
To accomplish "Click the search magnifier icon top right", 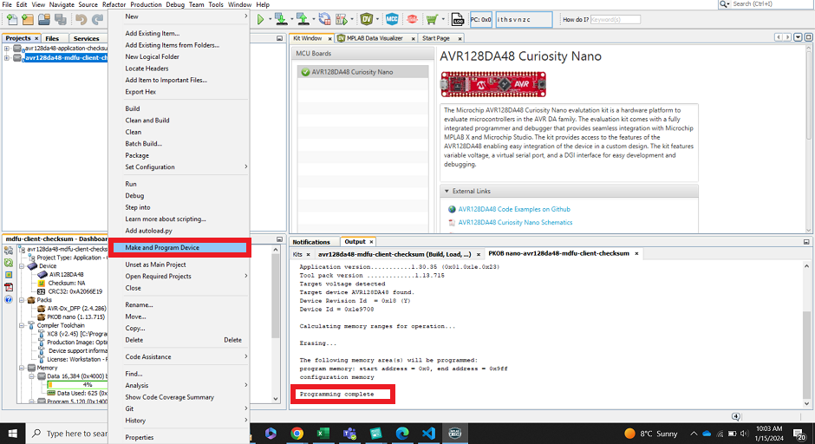I will [724, 4].
